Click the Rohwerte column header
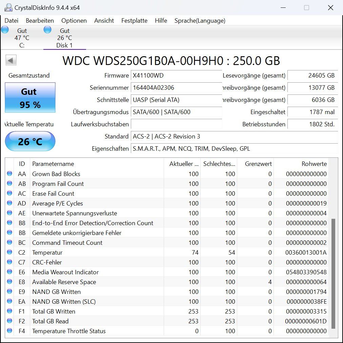 [301, 164]
